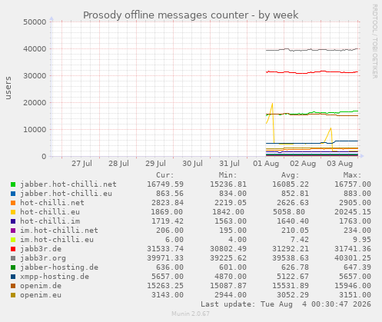Click the orange hot-chilli.net legend swatch
Screen dimensions: 382x322
point(13,203)
